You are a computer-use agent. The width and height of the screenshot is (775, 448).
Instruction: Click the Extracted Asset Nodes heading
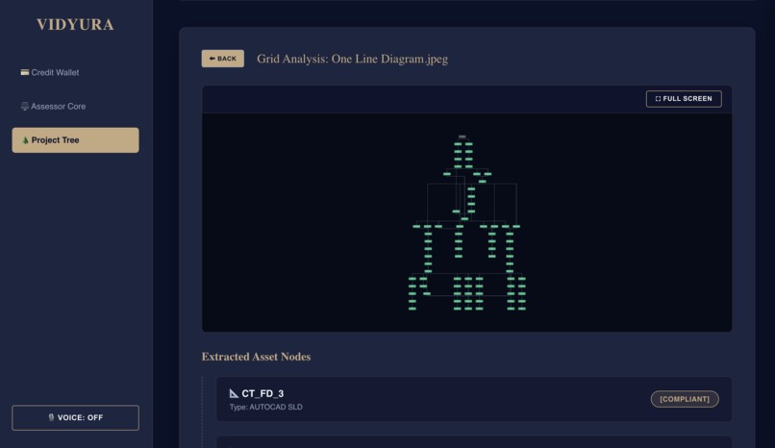pos(256,357)
